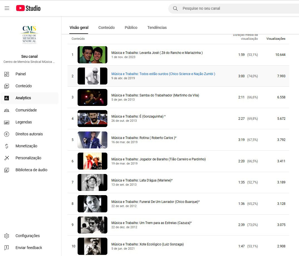
Task: Open Monetização dollar sign icon
Action: (x=7, y=146)
